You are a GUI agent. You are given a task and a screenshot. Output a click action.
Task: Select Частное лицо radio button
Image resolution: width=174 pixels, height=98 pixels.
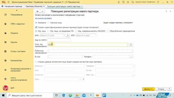coord(48,23)
